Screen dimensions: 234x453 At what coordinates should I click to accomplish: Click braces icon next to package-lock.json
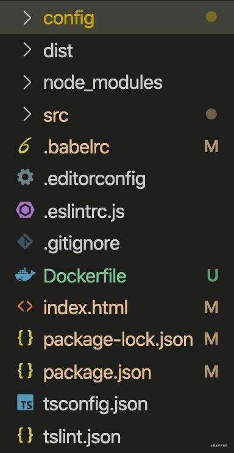click(x=25, y=339)
